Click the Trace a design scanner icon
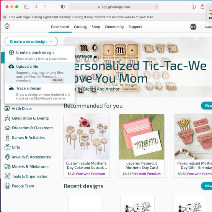This screenshot has width=212, height=212. 11,88
